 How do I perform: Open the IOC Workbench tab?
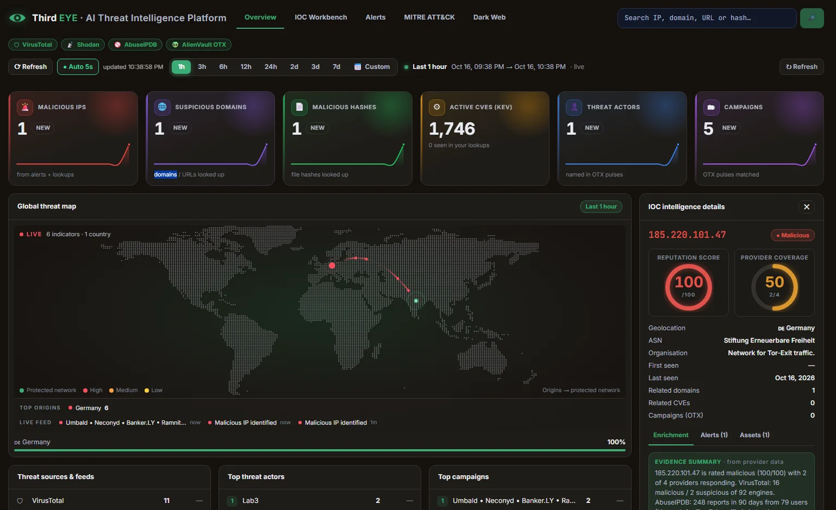tap(321, 17)
